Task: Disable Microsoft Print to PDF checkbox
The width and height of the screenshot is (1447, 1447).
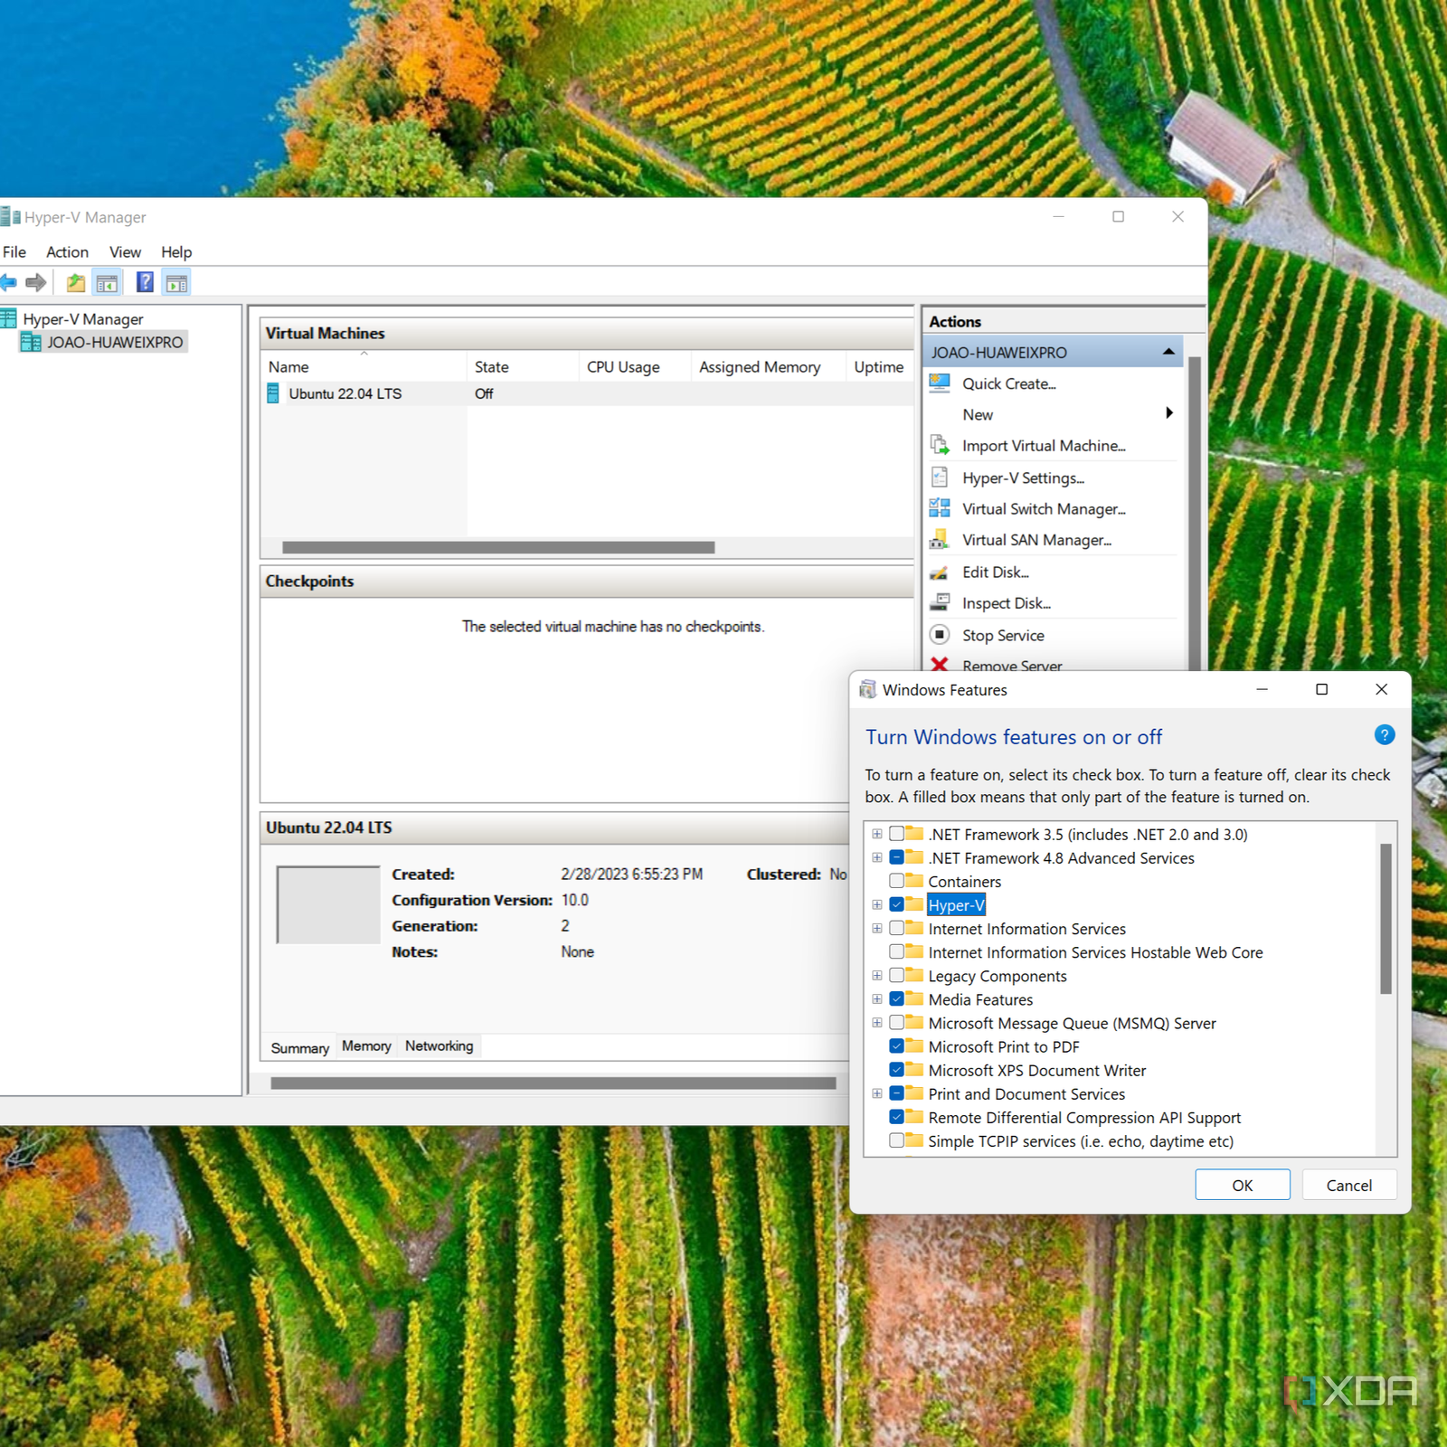Action: point(896,1046)
